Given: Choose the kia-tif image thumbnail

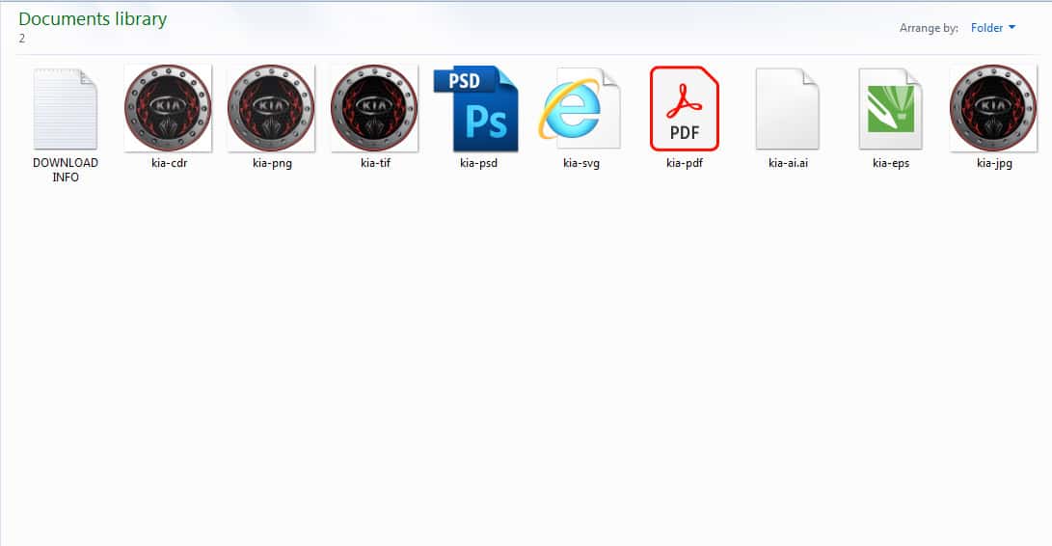Looking at the screenshot, I should tap(374, 108).
